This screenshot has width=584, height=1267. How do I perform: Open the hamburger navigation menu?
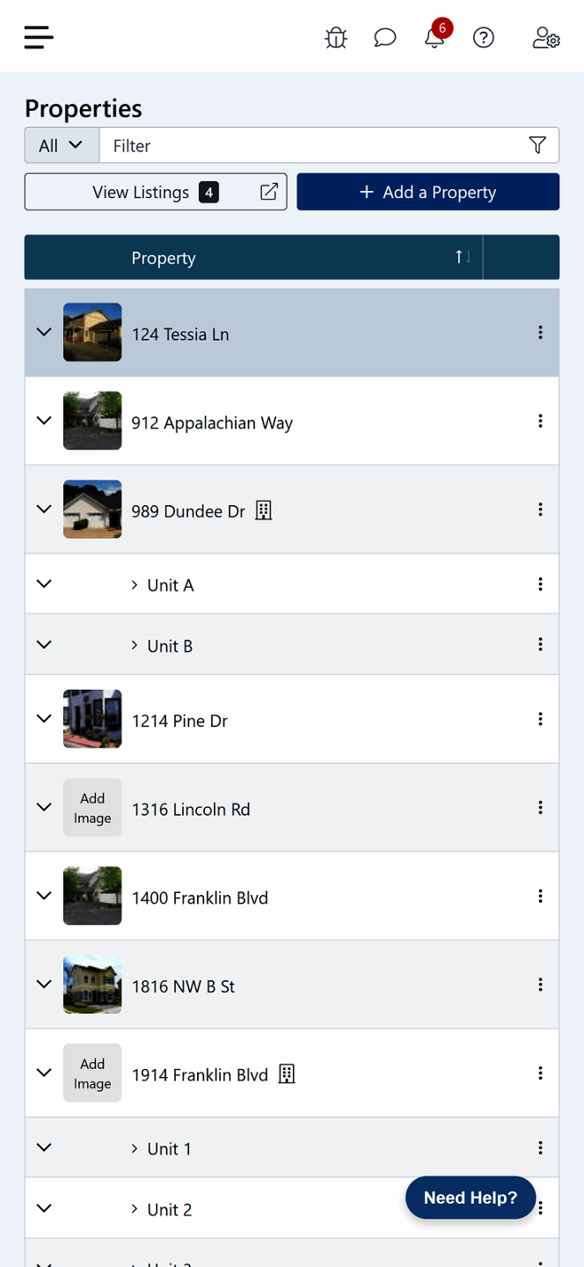(39, 37)
